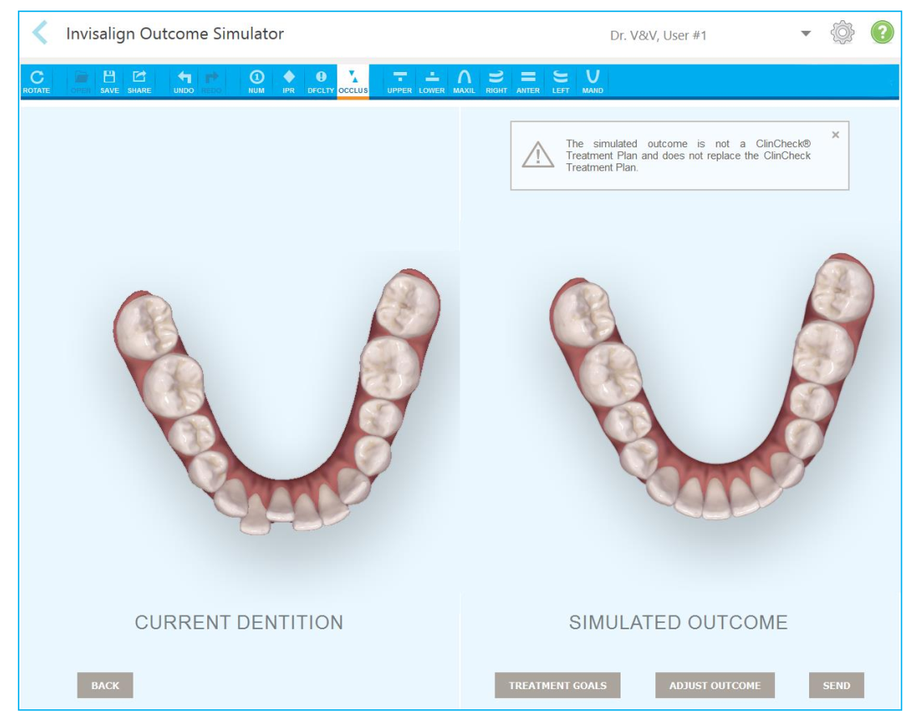Select the MAND mandibular view
This screenshot has width=911, height=715.
592,81
